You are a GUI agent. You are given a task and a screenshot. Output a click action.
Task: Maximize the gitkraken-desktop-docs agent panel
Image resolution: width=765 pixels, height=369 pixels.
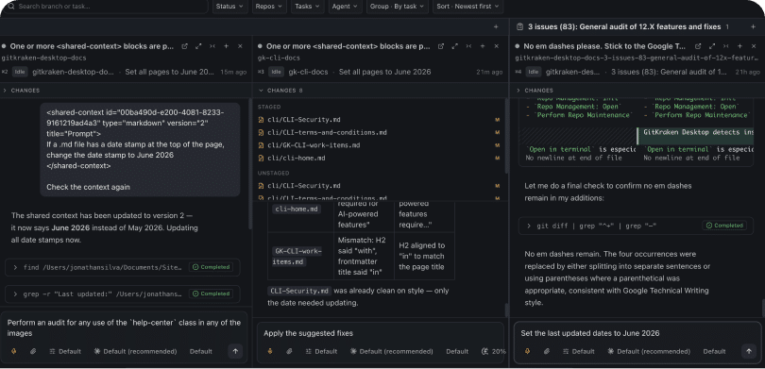pos(198,46)
